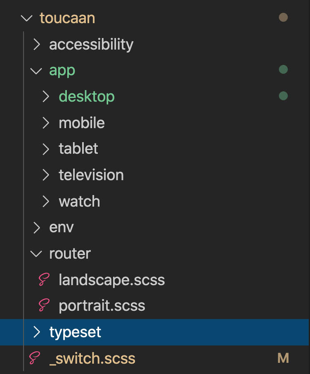Click the M modified badge on _switch.scss
310x374 pixels.
tap(283, 358)
